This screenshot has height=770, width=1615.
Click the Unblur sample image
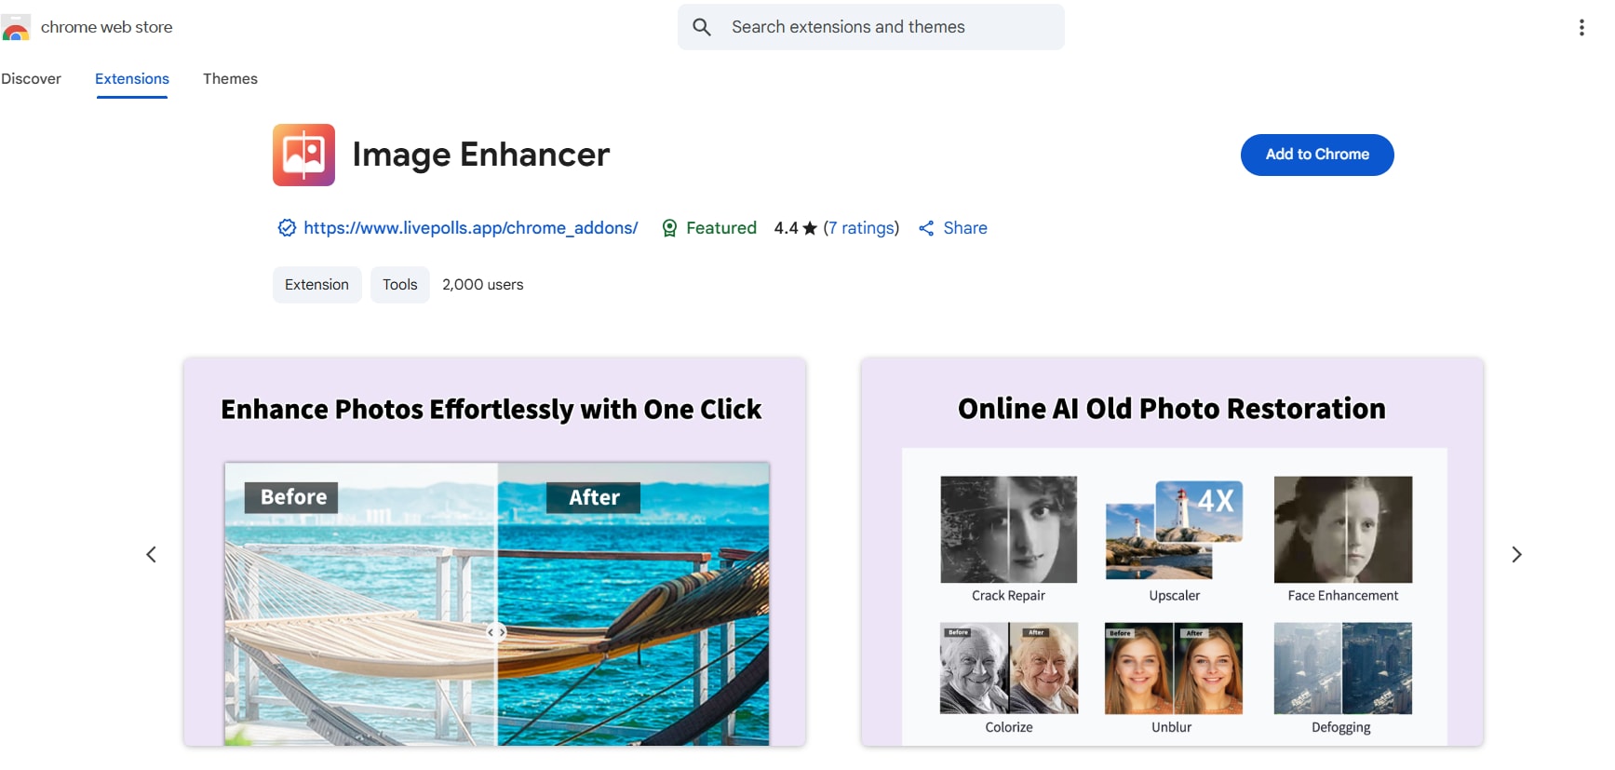click(1173, 669)
